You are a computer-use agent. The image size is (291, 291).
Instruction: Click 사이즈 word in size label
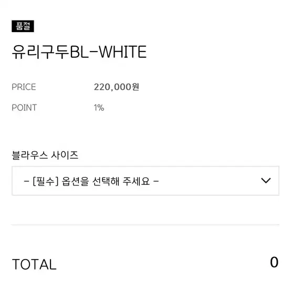65,155
